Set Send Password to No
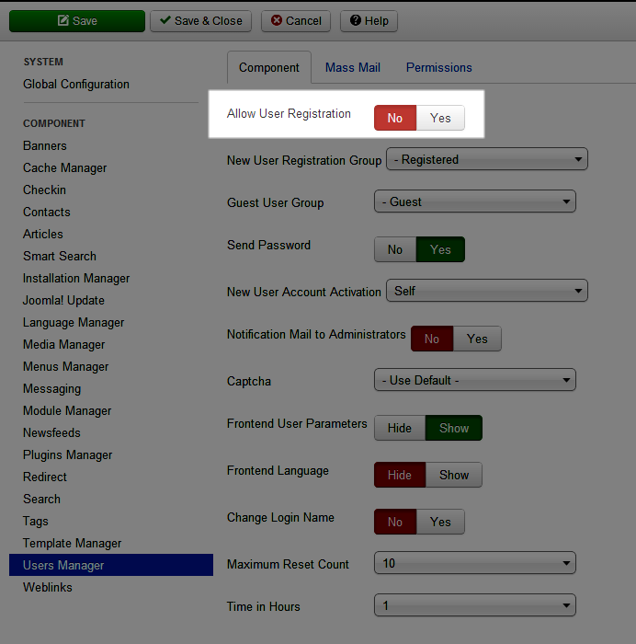The height and width of the screenshot is (644, 636). [x=395, y=249]
